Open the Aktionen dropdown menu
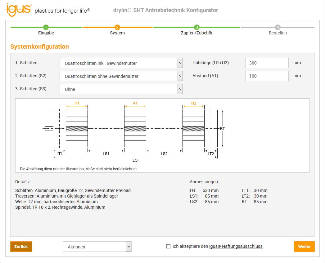This screenshot has height=263, width=325. (97, 247)
